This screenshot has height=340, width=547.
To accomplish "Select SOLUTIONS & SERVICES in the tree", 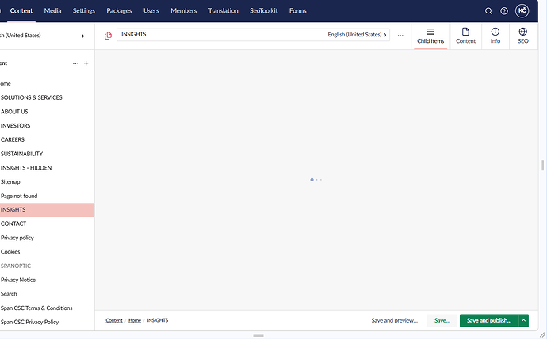I will (x=32, y=97).
